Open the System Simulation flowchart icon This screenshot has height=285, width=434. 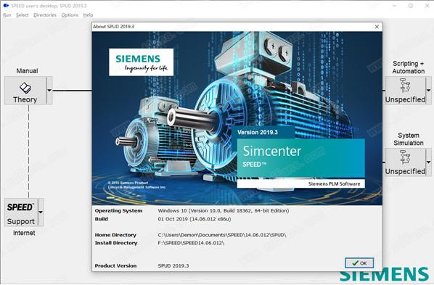point(405,157)
